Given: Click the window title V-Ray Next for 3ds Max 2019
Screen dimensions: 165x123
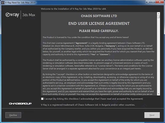Looking at the screenshot, I should 20,2.
